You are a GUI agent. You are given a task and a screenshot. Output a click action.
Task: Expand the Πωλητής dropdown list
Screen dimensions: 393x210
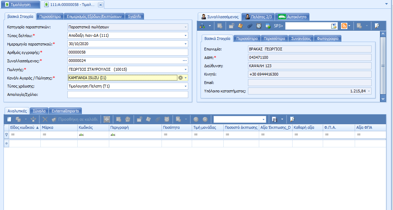click(185, 69)
